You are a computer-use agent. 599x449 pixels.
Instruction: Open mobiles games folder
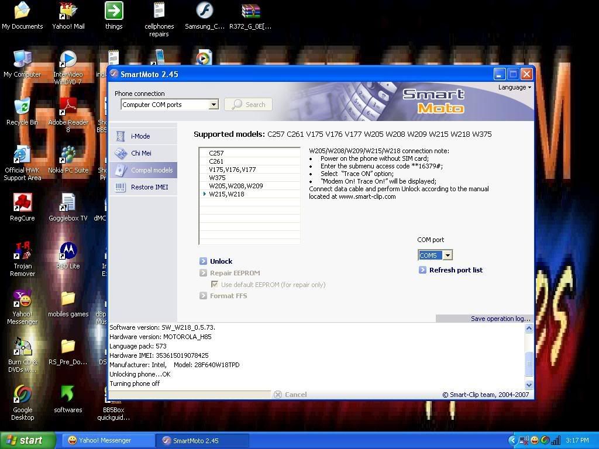[68, 303]
